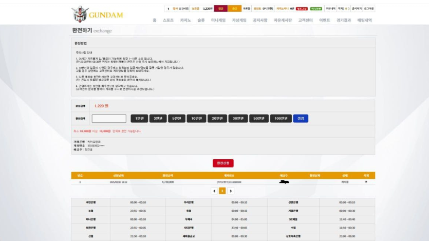The image size is (429, 241).
Task: Click the 1,220 원 balance value
Action: tap(101, 106)
